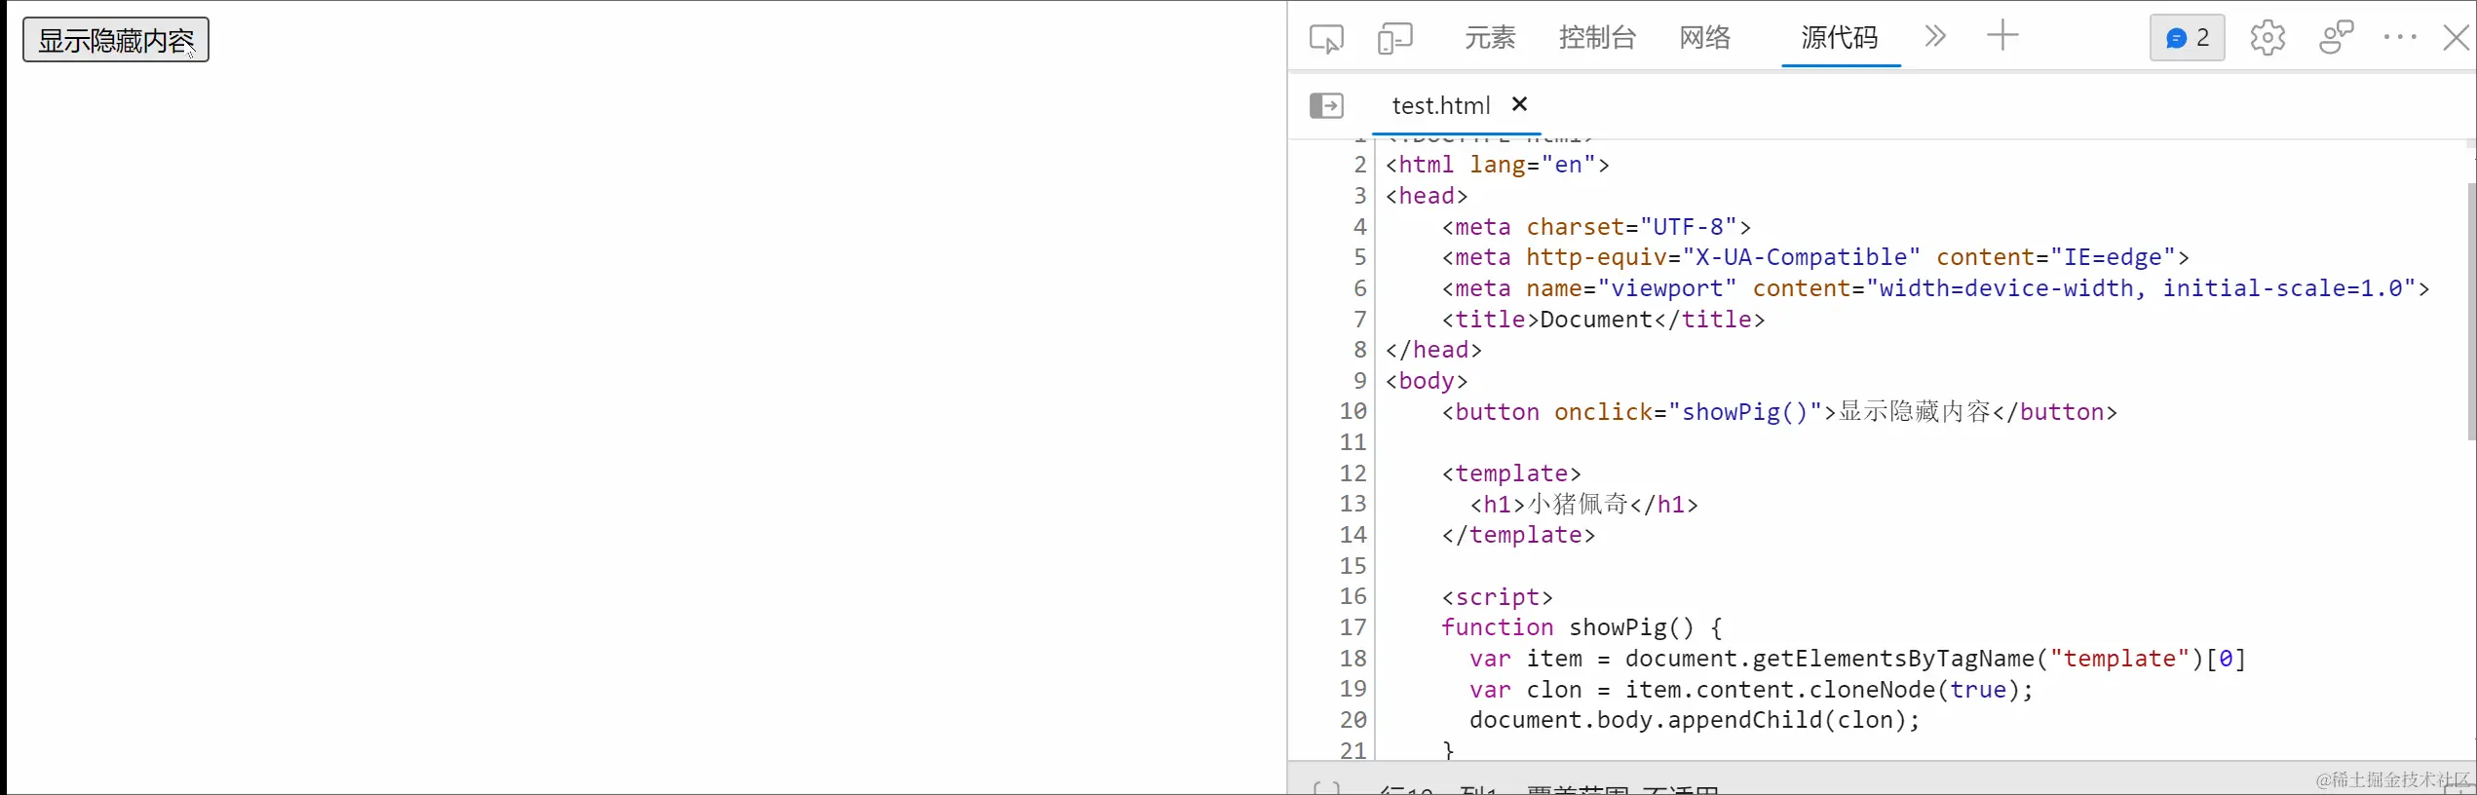The width and height of the screenshot is (2477, 795).
Task: Add a new tool with plus icon
Action: [x=2002, y=36]
